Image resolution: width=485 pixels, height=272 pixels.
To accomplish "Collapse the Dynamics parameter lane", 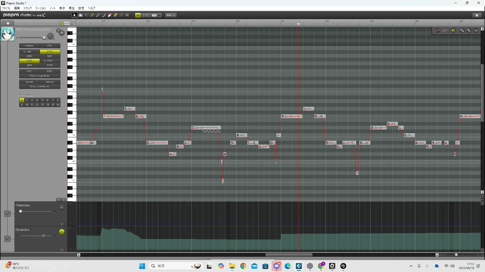I will point(62,250).
